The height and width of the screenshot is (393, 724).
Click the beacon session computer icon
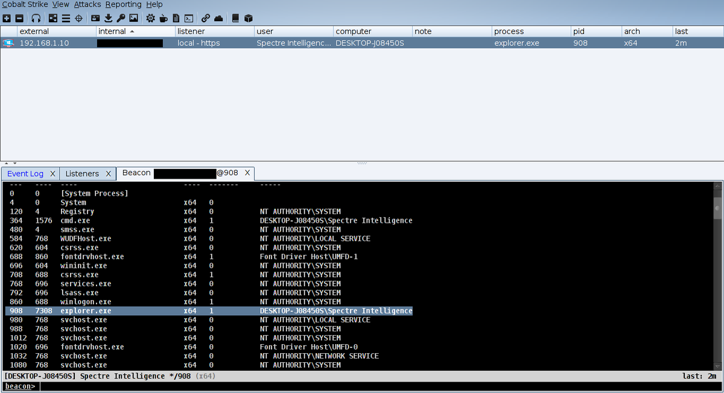[8, 43]
